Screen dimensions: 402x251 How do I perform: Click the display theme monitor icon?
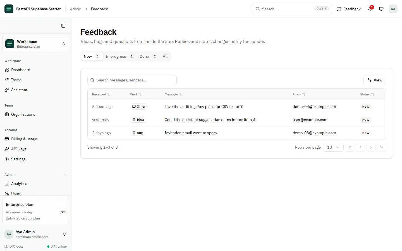point(381,9)
